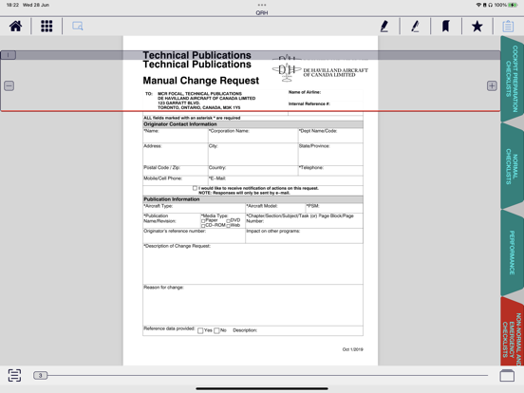Shrink the magnifier band with minus button
524x393 pixels.
(9, 85)
